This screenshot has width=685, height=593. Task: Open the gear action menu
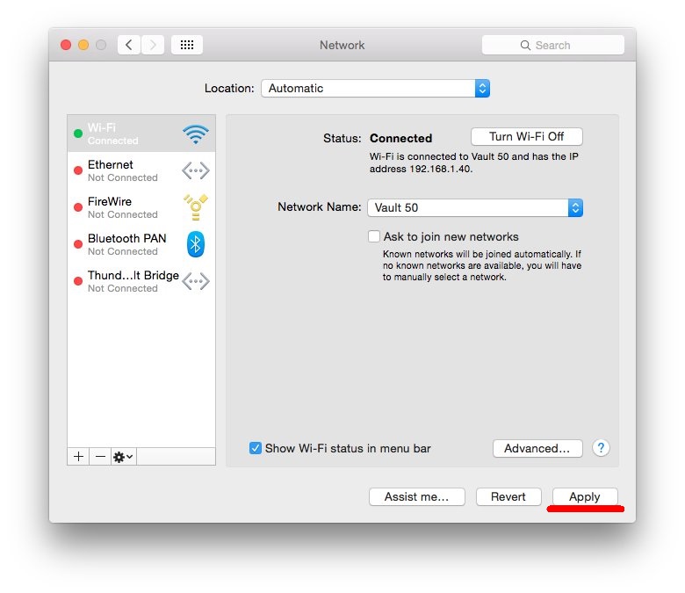coord(124,457)
